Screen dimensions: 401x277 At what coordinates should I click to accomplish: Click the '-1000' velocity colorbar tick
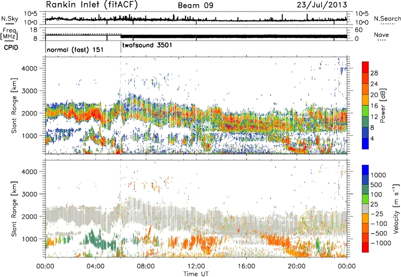(381, 243)
